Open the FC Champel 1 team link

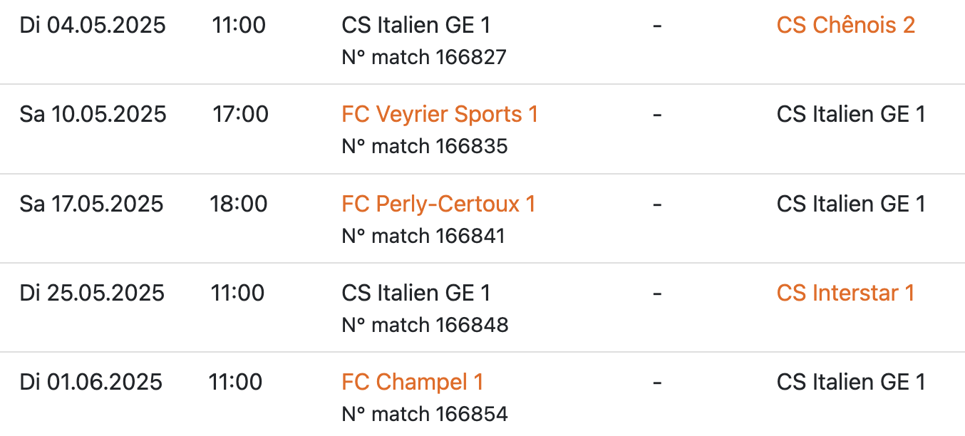413,383
